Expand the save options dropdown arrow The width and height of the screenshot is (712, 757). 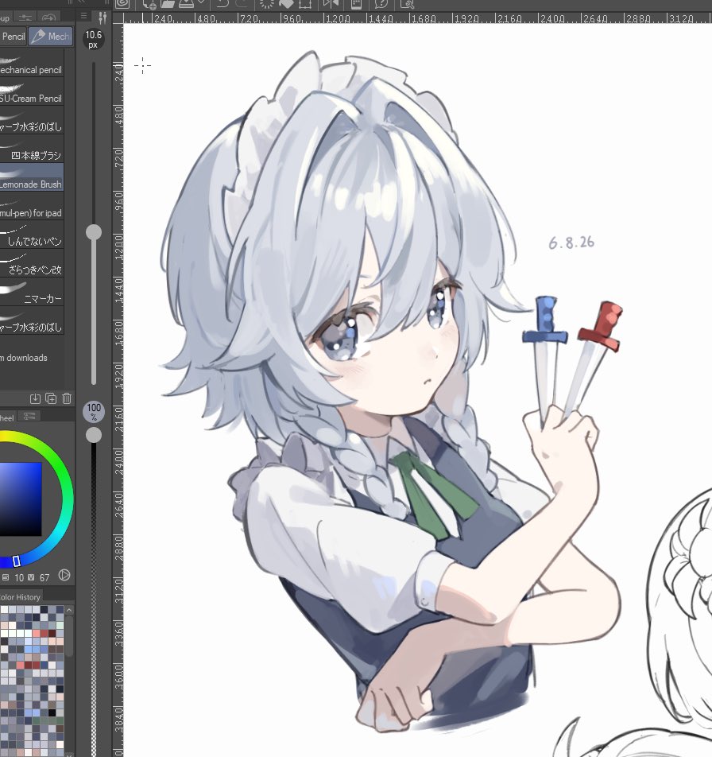(201, 3)
